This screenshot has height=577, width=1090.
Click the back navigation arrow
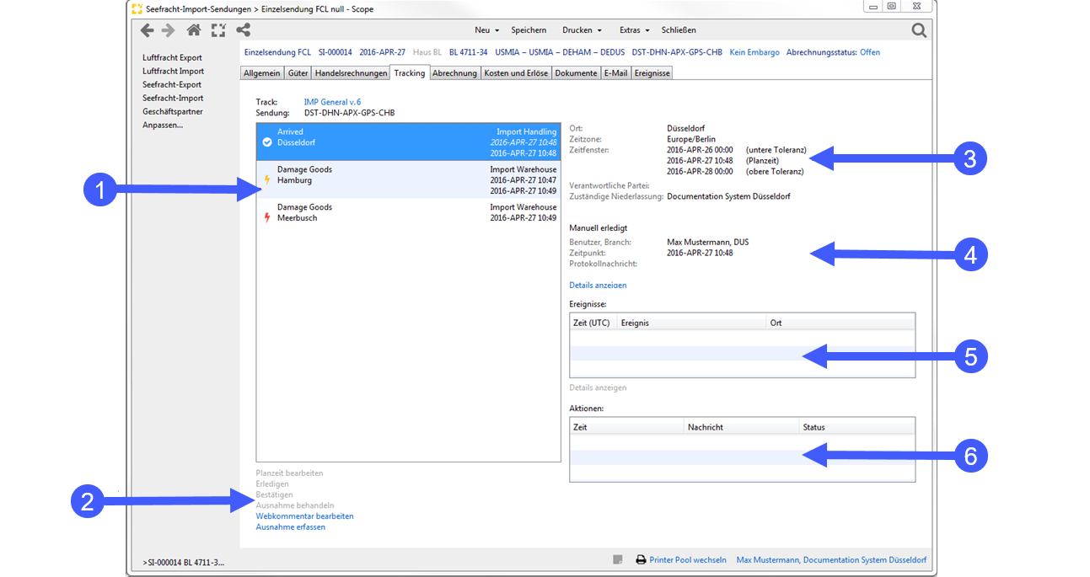click(148, 29)
